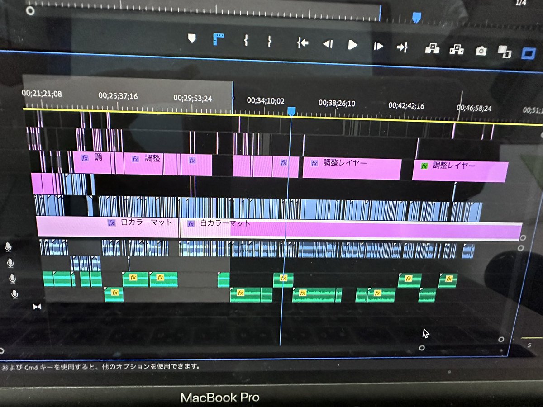
Task: Click the bow-tie icon below the microphone buttons
Action: tap(37, 307)
